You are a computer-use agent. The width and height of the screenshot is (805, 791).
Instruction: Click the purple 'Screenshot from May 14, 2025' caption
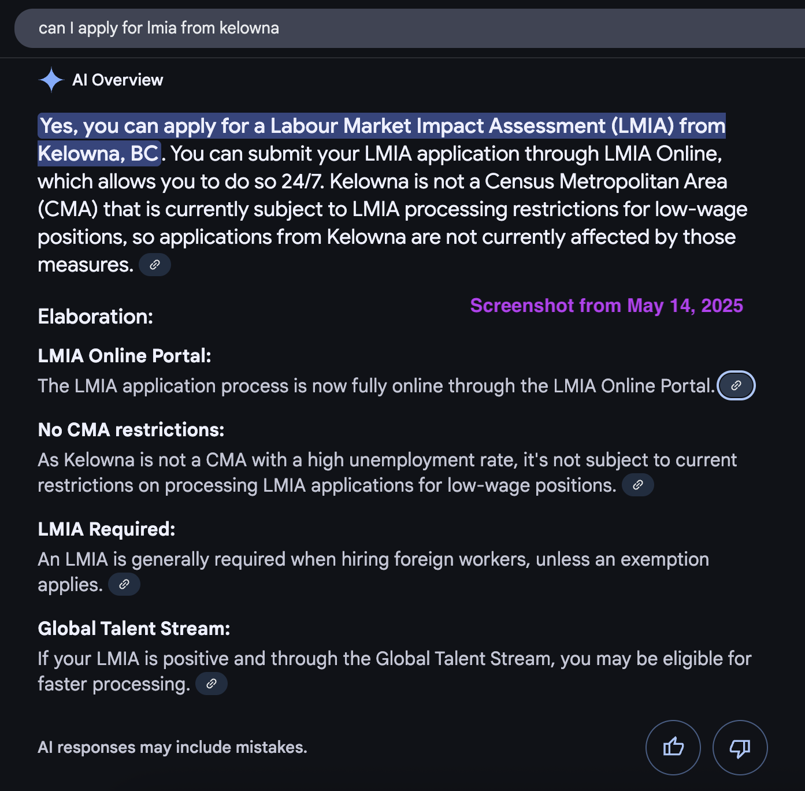click(606, 305)
